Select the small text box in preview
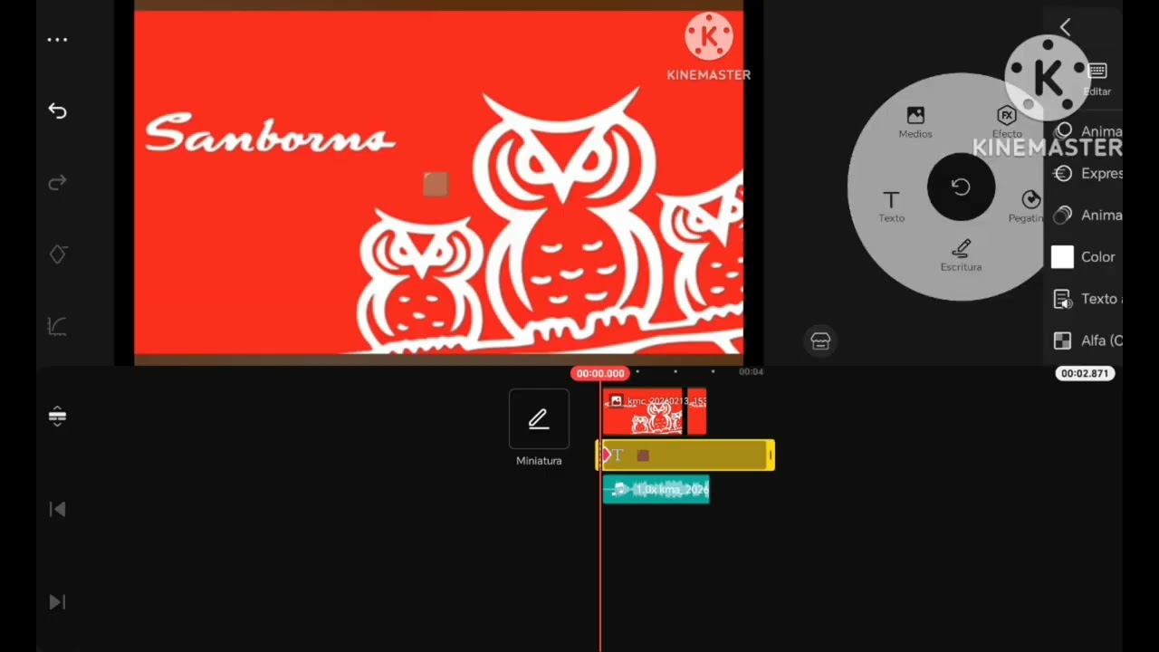 436,185
